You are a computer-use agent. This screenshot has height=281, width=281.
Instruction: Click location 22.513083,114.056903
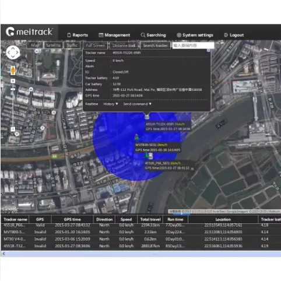[x=223, y=232]
